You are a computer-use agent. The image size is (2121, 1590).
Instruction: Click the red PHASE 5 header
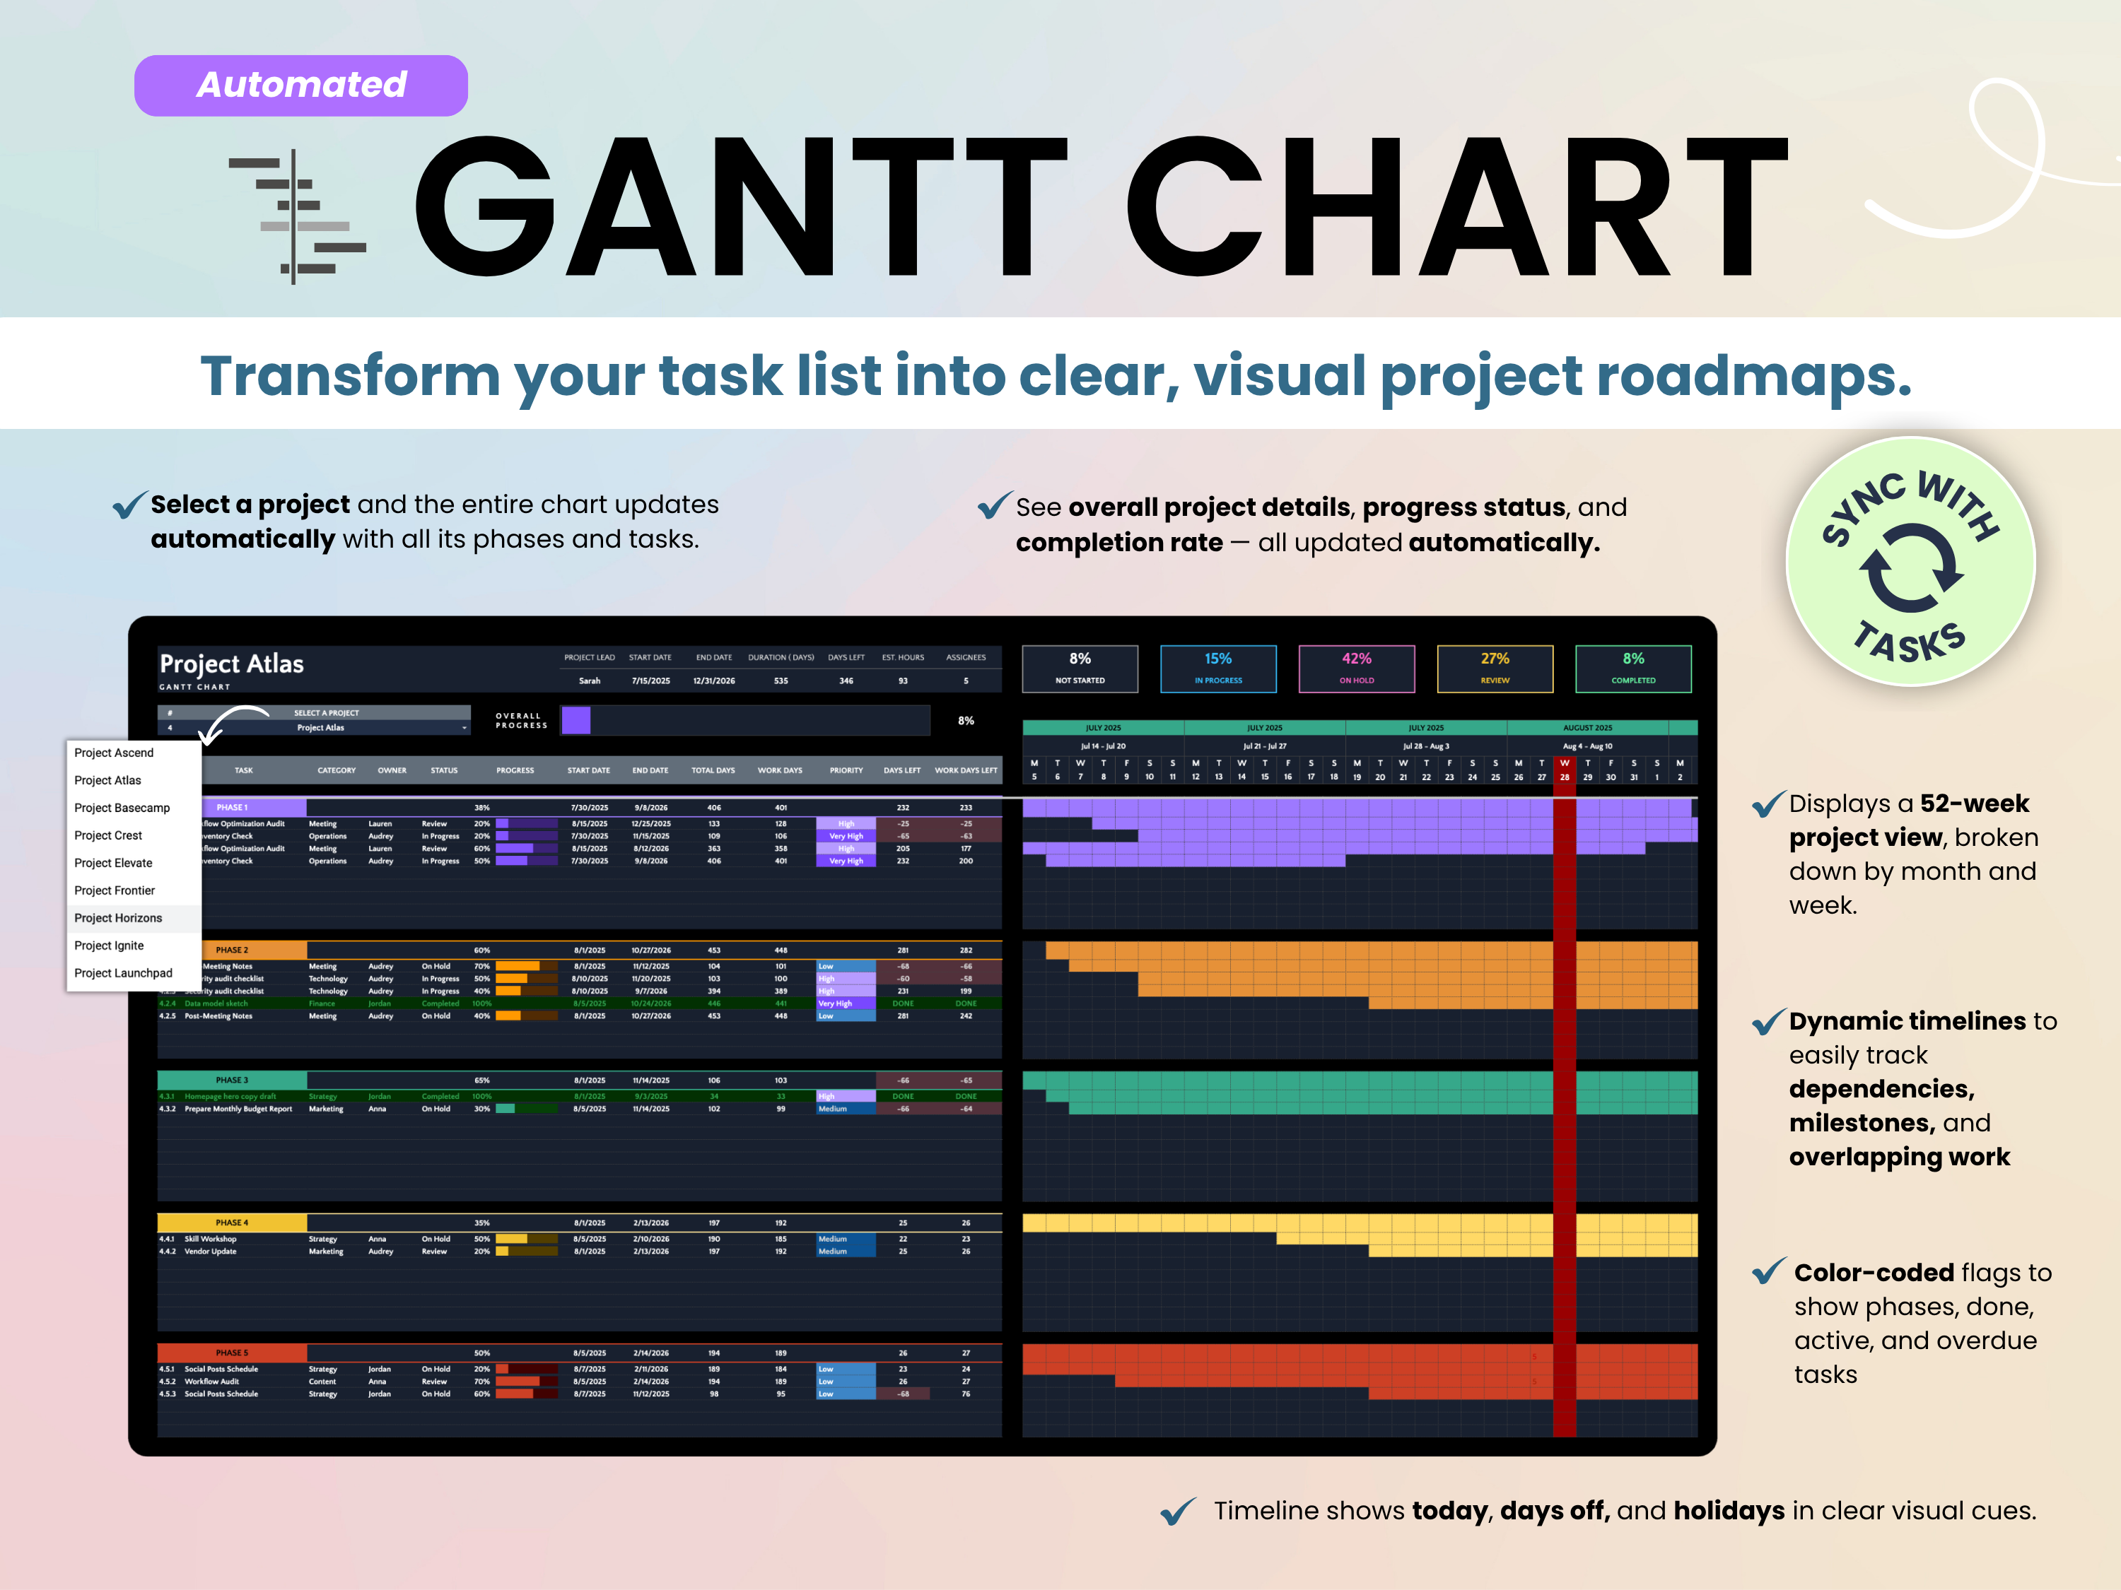[232, 1353]
